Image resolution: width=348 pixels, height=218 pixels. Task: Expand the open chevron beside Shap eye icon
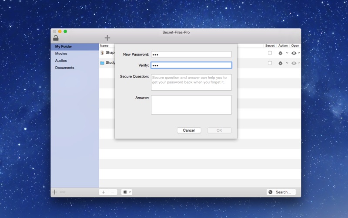coord(299,53)
